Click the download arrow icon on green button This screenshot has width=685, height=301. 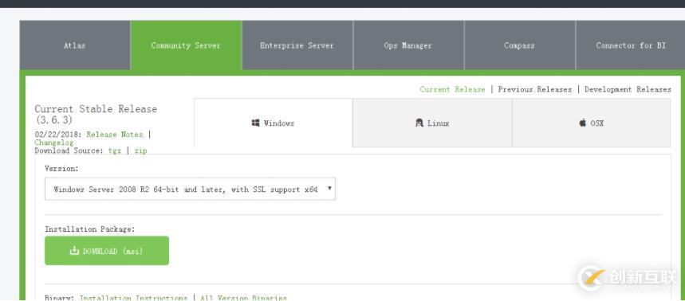(74, 250)
